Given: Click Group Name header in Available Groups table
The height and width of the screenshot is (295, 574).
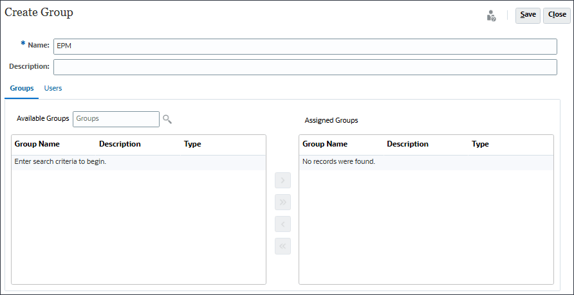Looking at the screenshot, I should (37, 144).
